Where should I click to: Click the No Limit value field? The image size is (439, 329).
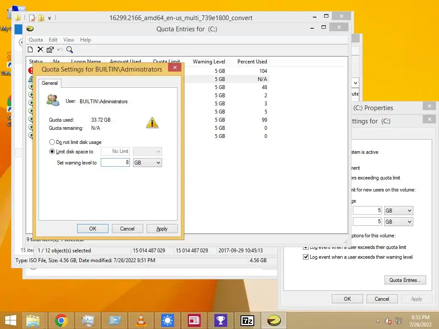pos(115,151)
